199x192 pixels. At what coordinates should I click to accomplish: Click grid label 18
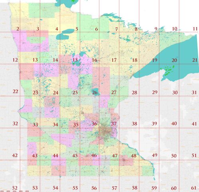(135, 60)
